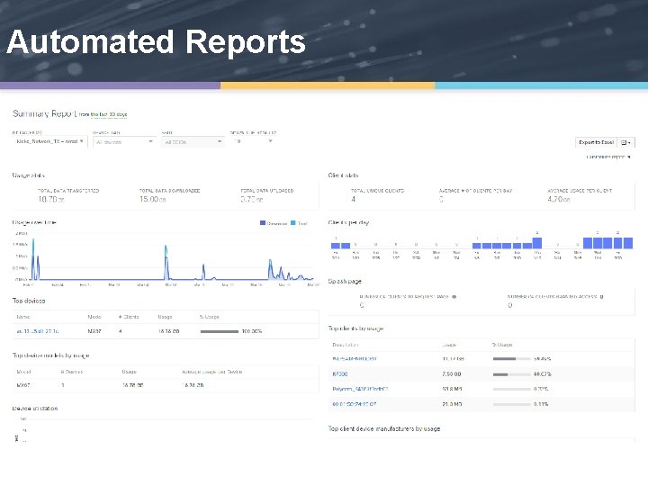Click Export to Excel button
Viewport: 648px width, 486px height.
pyautogui.click(x=596, y=142)
